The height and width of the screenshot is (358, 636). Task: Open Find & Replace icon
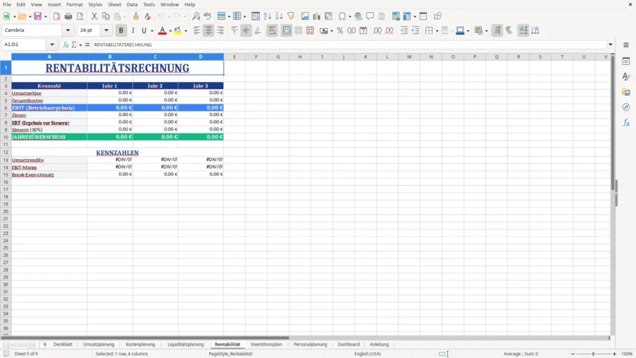[x=196, y=16]
